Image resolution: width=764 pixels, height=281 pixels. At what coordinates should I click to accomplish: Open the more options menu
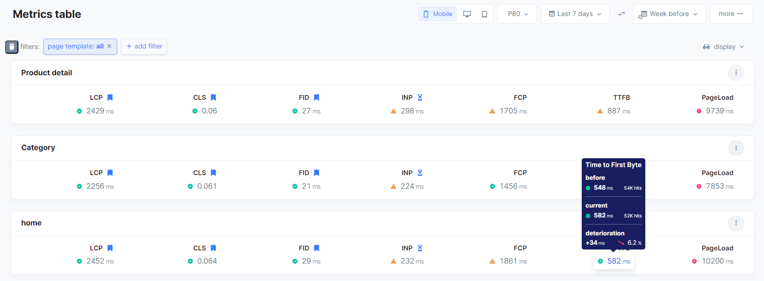pyautogui.click(x=731, y=14)
